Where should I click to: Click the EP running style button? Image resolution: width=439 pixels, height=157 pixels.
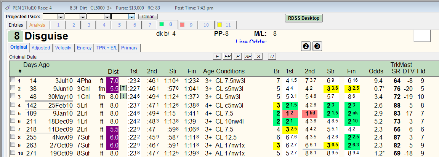tap(228, 56)
